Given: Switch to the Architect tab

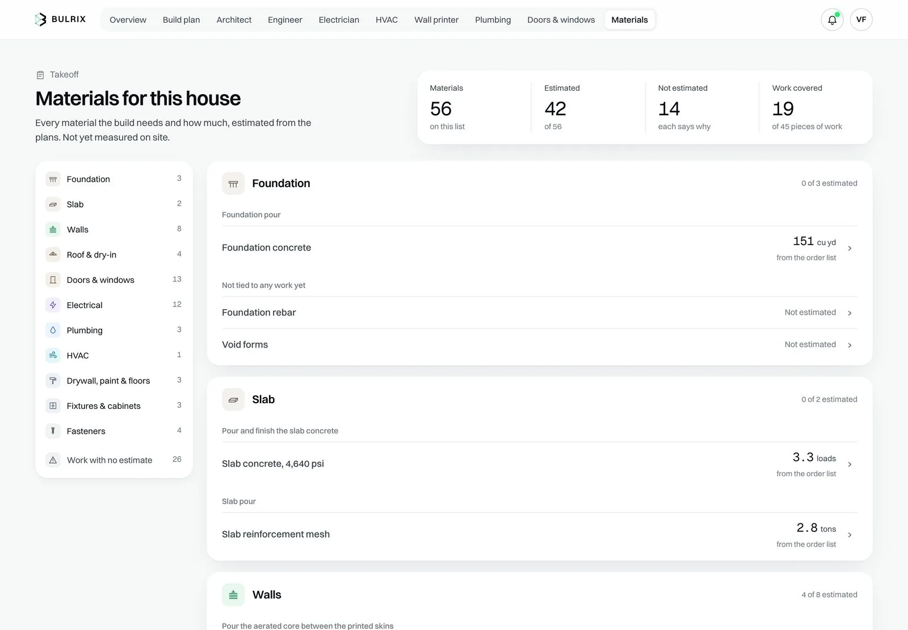Looking at the screenshot, I should pos(234,20).
